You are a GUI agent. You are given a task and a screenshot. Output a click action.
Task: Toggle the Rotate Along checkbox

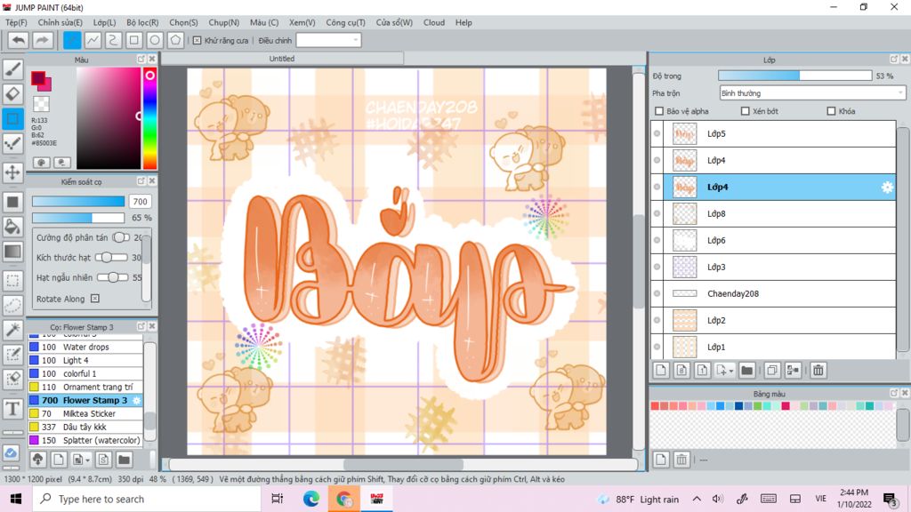click(x=94, y=299)
